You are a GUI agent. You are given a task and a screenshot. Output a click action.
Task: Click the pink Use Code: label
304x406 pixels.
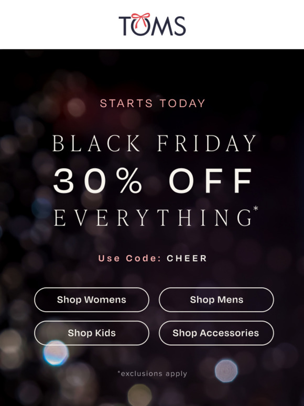coord(129,258)
